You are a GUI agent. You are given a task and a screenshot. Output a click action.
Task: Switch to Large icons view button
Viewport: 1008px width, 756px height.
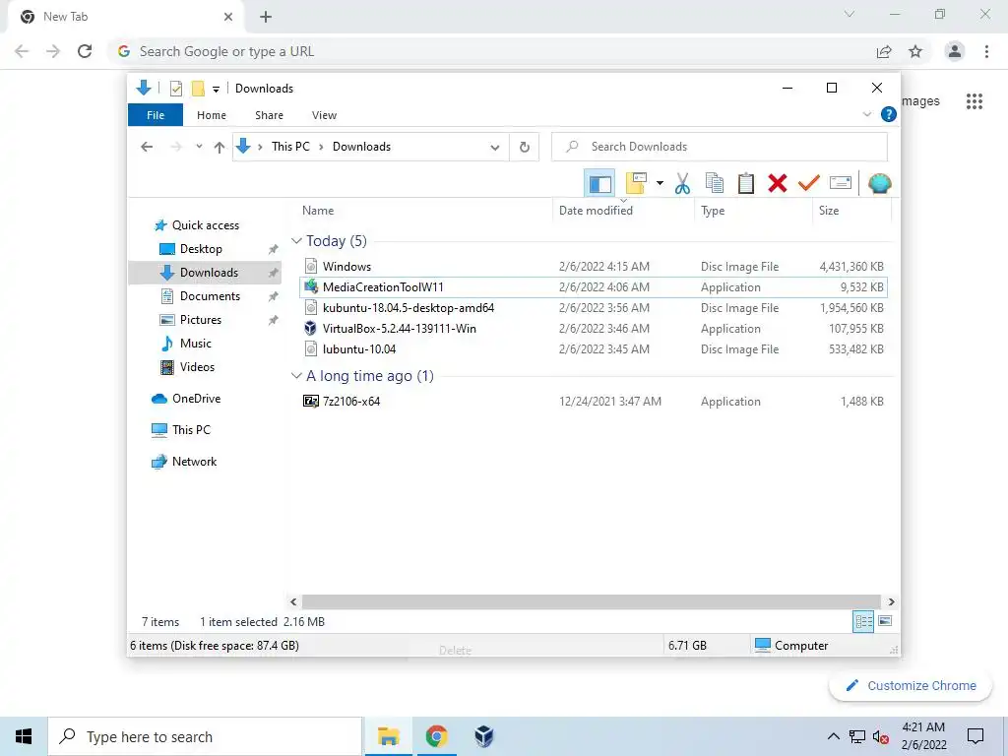(885, 621)
